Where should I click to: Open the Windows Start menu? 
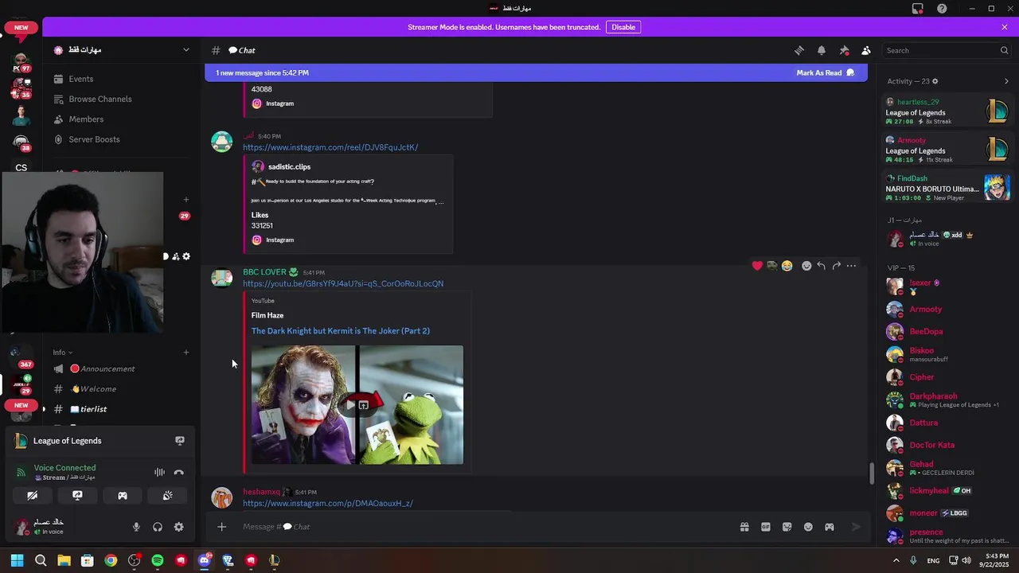click(x=18, y=560)
